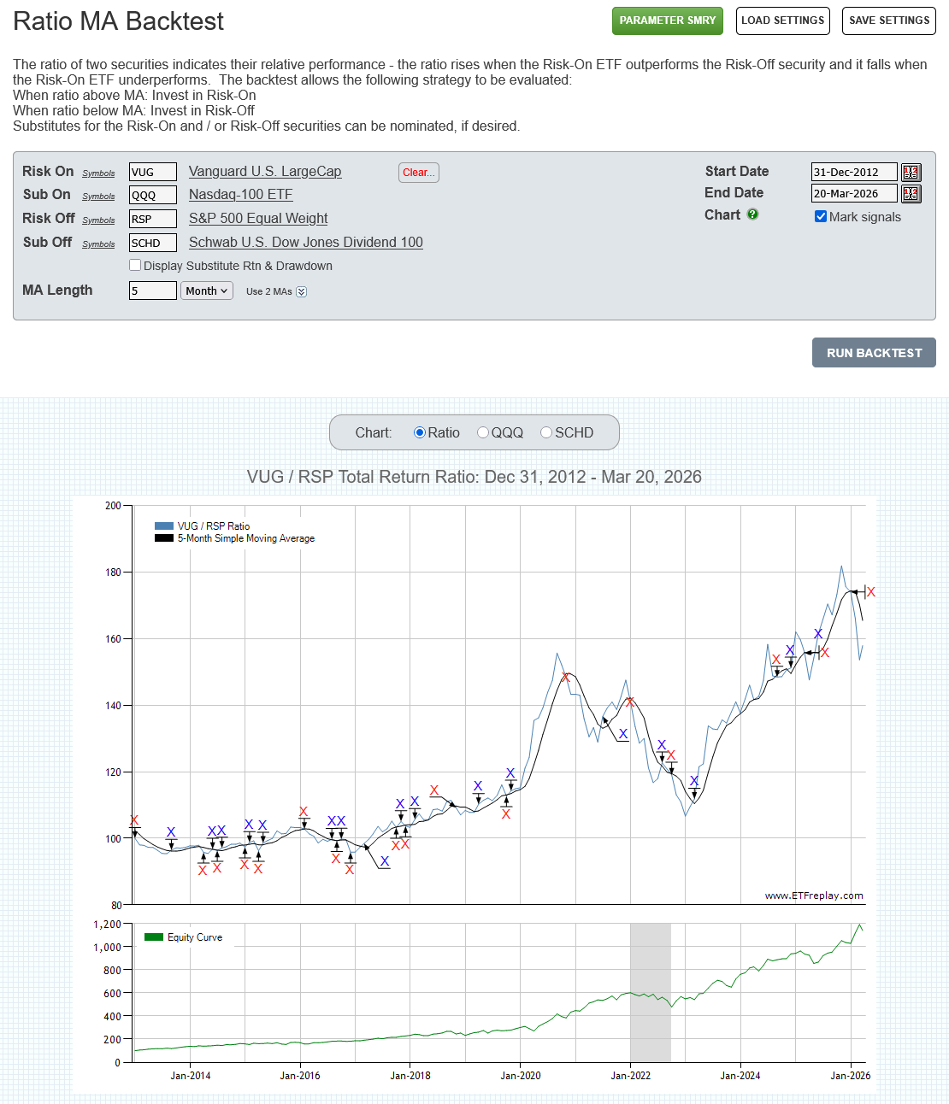Select the QQQ chart radio button
949x1104 pixels.
tap(483, 432)
